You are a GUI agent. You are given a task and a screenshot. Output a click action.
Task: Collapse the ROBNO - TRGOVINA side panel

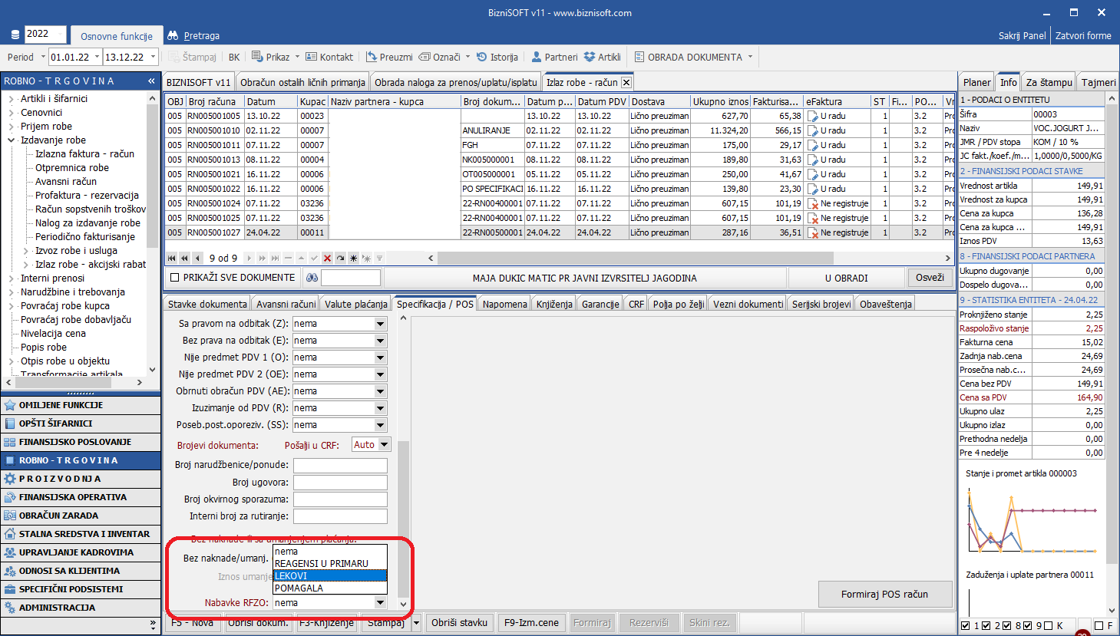point(151,81)
